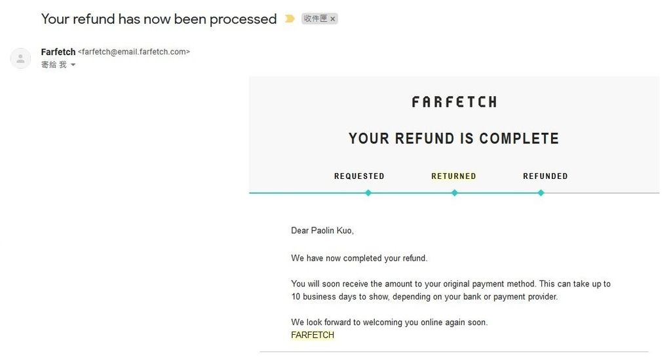The width and height of the screenshot is (671, 363).
Task: Click the Requested diamond progress marker
Action: coord(368,193)
